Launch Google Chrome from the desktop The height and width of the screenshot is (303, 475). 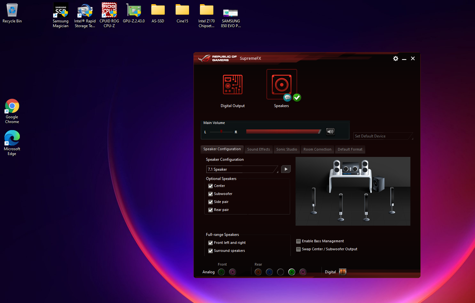tap(12, 111)
